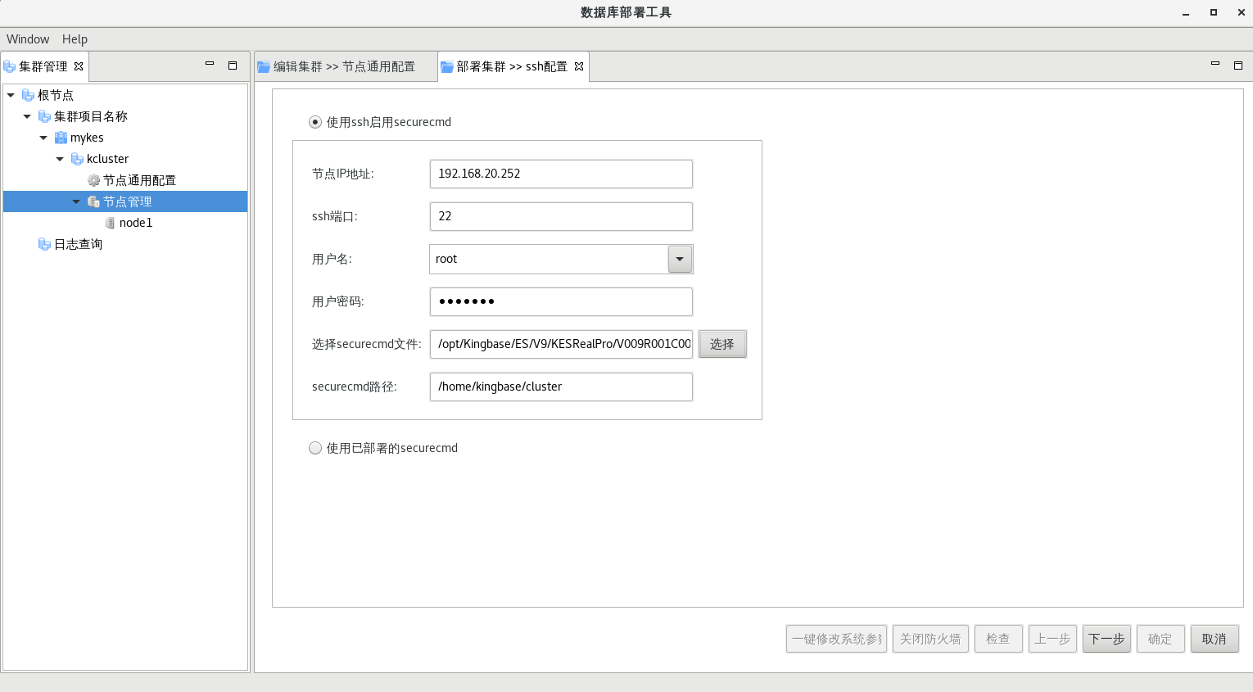Viewport: 1253px width, 692px height.
Task: Click the mykes cluster icon in tree
Action: 61,138
